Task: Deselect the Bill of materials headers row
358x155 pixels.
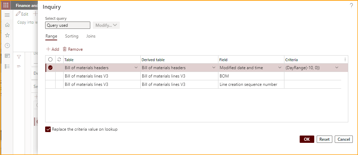Action: 50,68
